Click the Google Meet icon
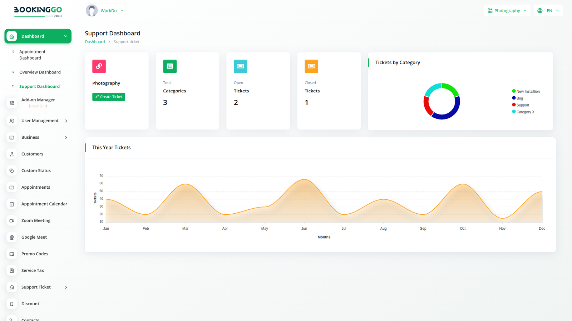Screen dimensions: 572x321 point(12,237)
